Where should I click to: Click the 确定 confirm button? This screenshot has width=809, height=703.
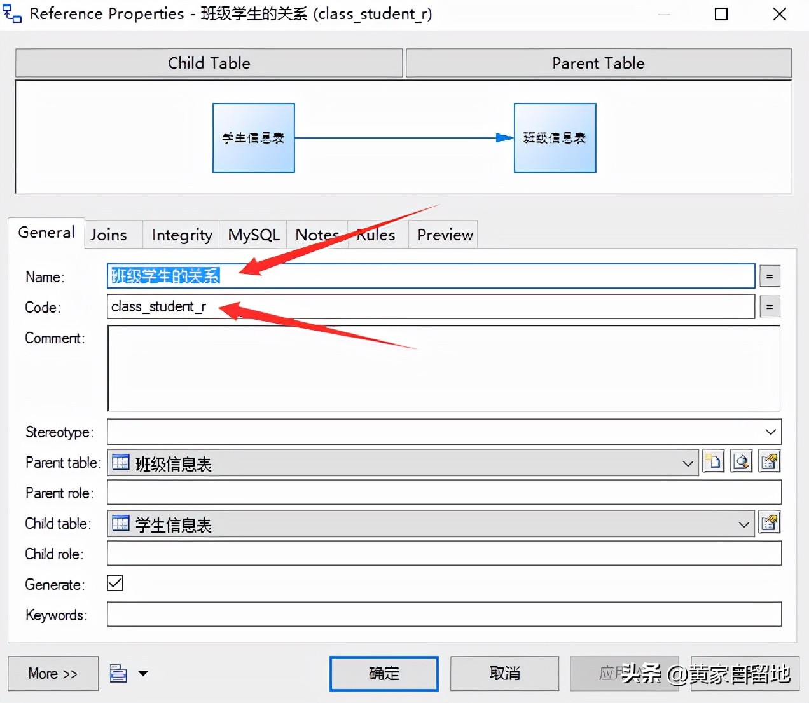pyautogui.click(x=384, y=673)
